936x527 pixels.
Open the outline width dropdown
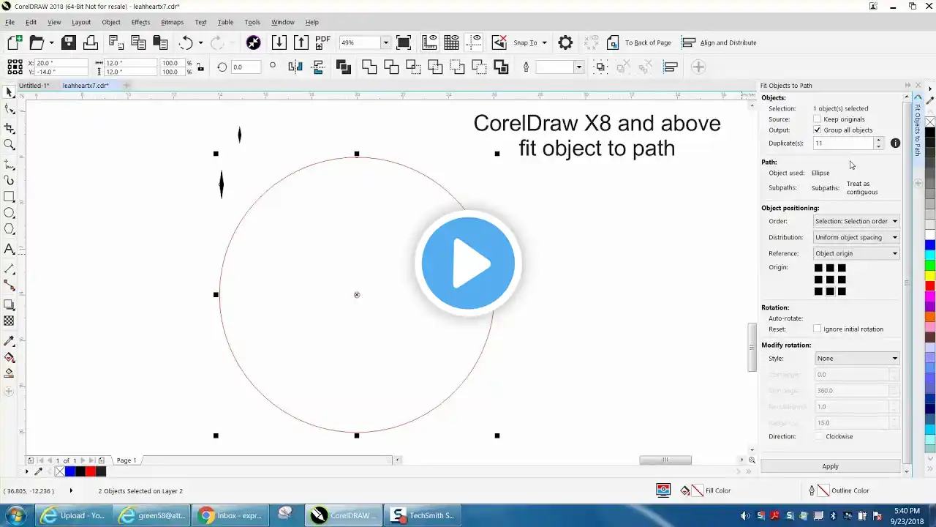(578, 67)
